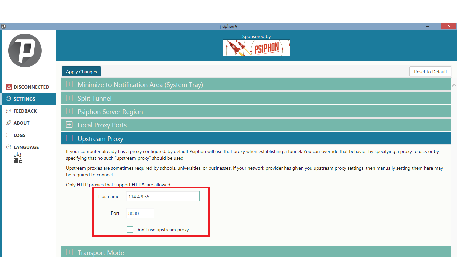Click the Logs list icon
The height and width of the screenshot is (257, 457).
click(x=9, y=135)
